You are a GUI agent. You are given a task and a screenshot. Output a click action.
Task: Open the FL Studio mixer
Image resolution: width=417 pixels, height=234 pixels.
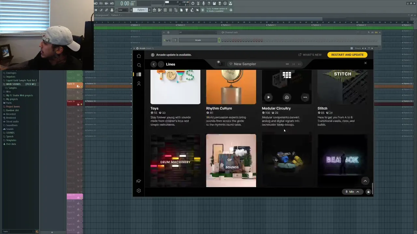(x=170, y=10)
